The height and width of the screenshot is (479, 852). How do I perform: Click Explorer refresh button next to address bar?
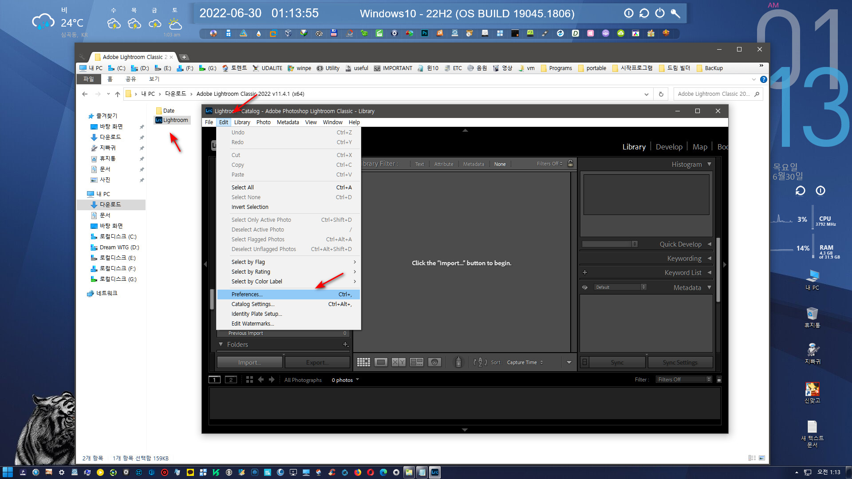[661, 94]
